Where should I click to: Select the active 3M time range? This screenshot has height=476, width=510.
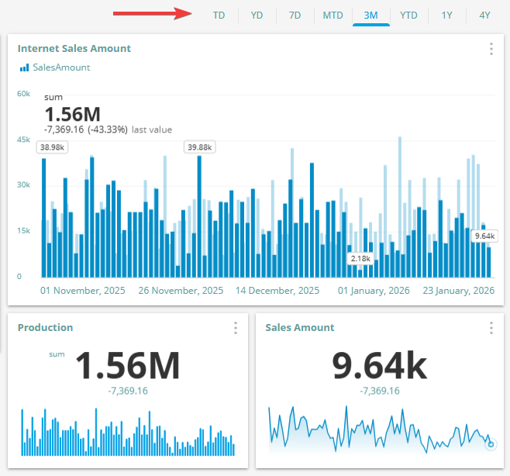point(370,15)
